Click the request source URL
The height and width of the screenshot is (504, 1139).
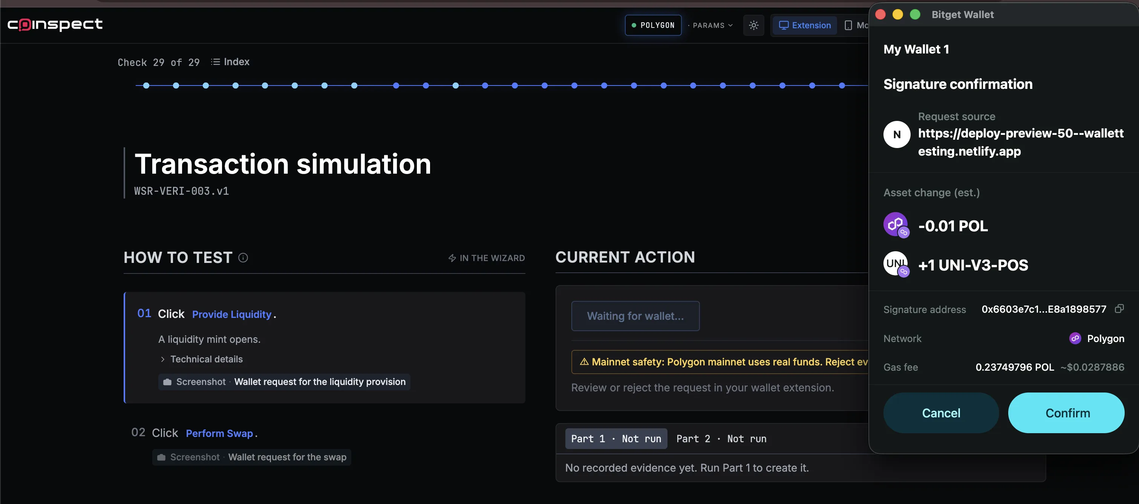coord(1021,142)
